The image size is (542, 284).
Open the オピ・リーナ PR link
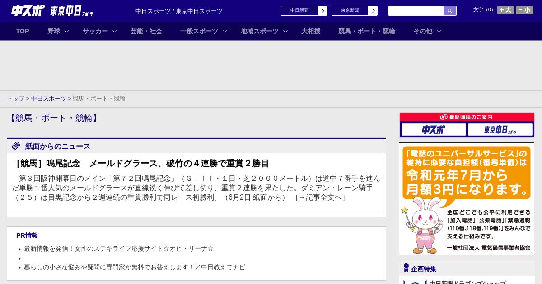click(x=119, y=248)
